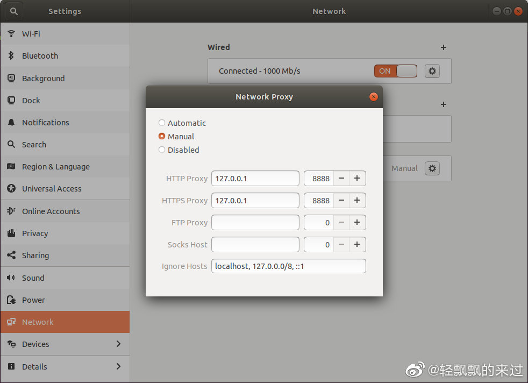
Task: Toggle the wired connection ON switch
Action: (396, 71)
